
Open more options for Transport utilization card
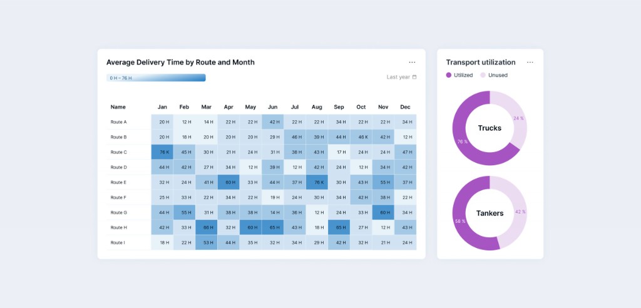[530, 63]
